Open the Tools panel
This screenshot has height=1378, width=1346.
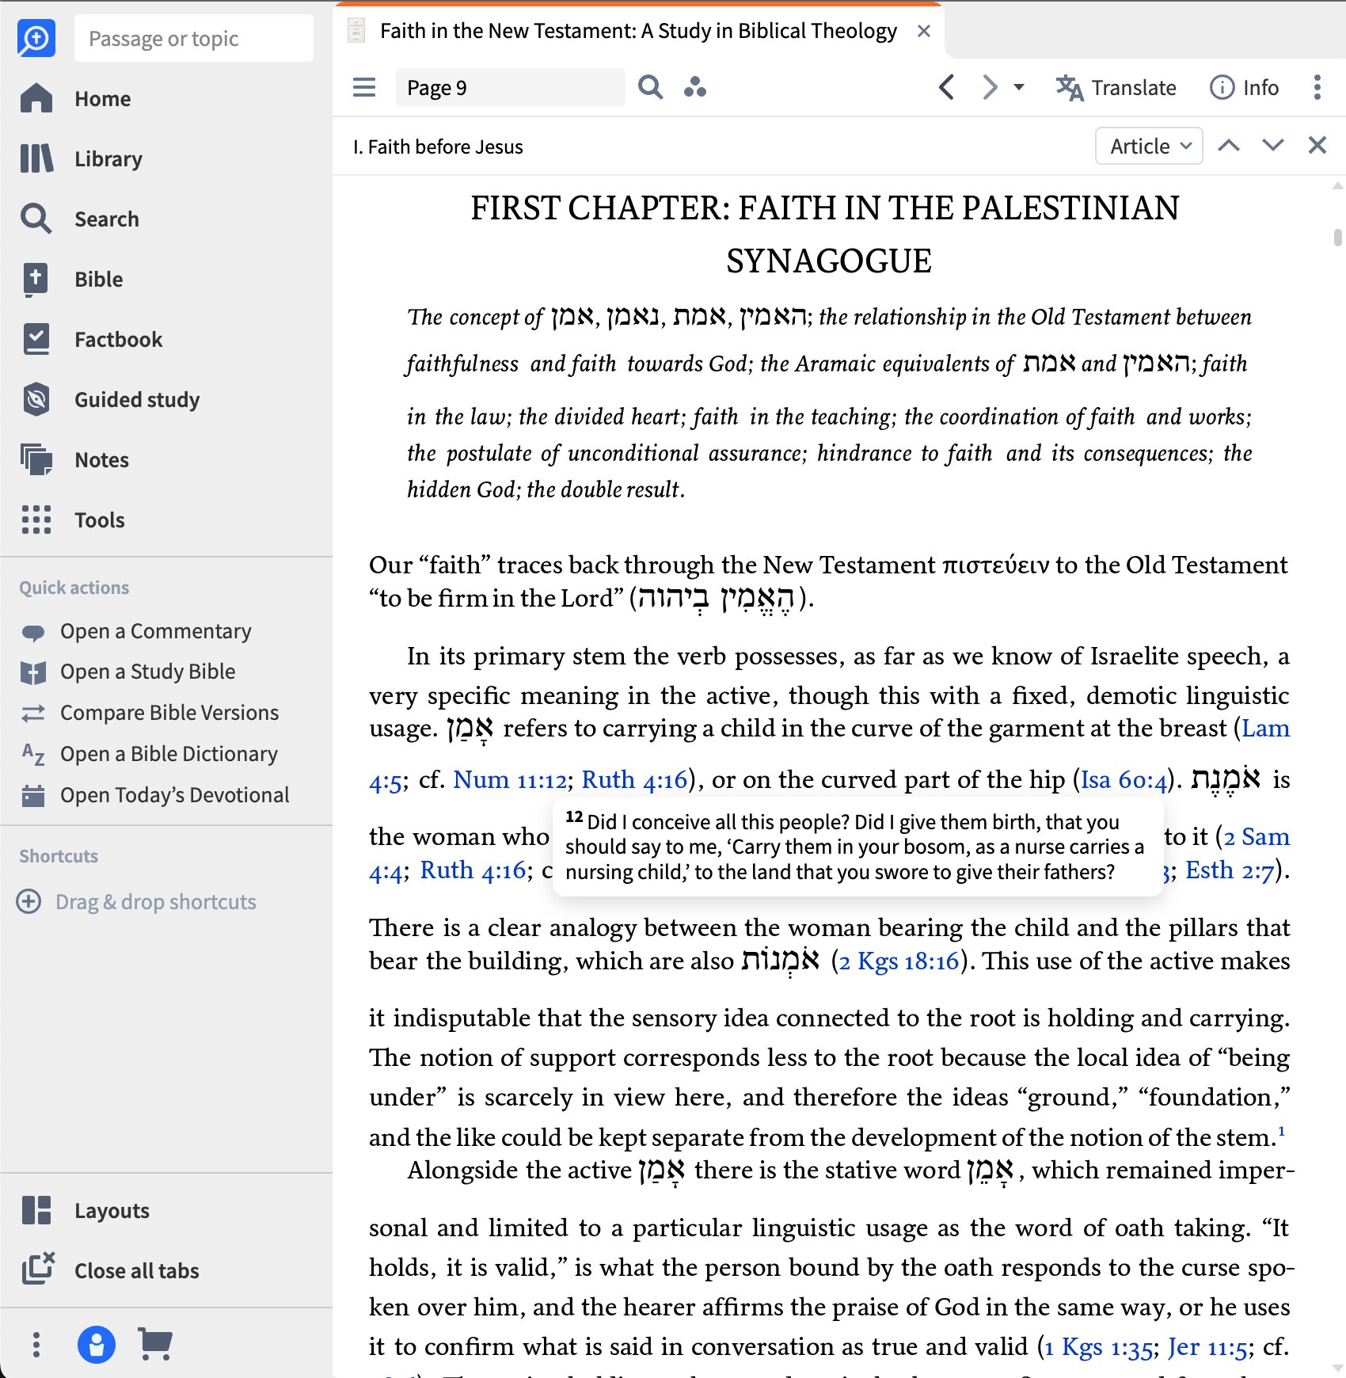pos(99,520)
